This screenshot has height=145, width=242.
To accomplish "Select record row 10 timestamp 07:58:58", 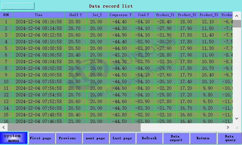I will tap(39, 82).
